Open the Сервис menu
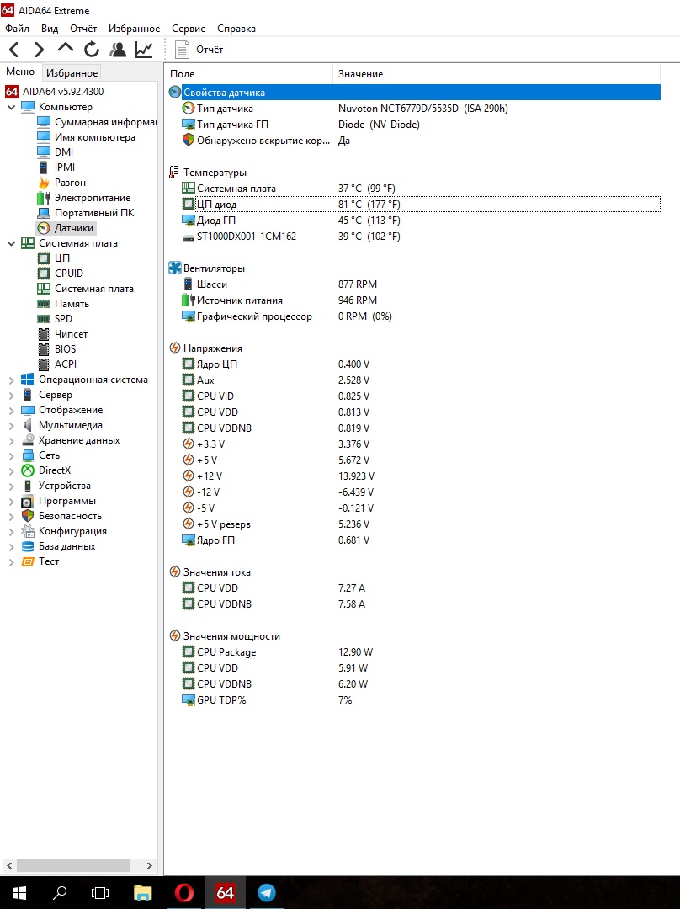 (x=189, y=29)
